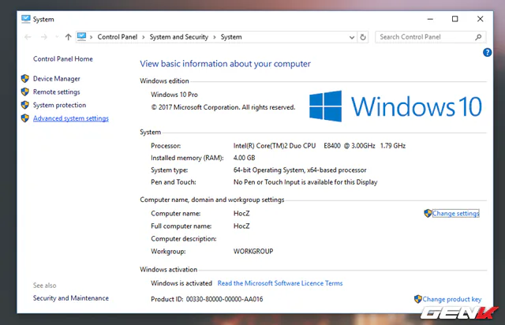
Task: Click Change product key link
Action: click(452, 299)
